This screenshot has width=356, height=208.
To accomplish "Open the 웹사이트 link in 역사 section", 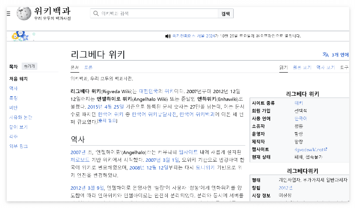I will [188, 152].
